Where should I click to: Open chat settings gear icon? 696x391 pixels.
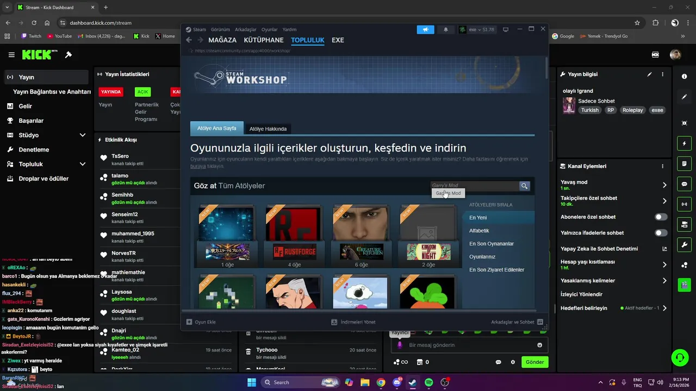click(x=512, y=362)
